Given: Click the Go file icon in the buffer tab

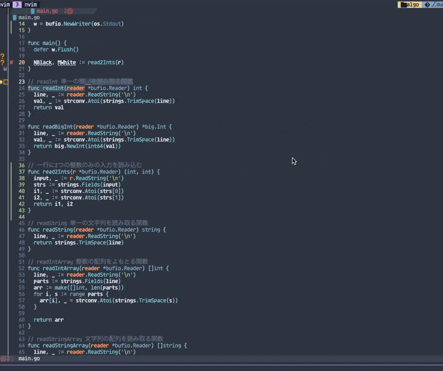Looking at the screenshot, I should point(33,11).
